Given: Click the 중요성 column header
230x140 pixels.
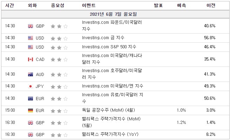Looking at the screenshot, I should click(57, 6).
